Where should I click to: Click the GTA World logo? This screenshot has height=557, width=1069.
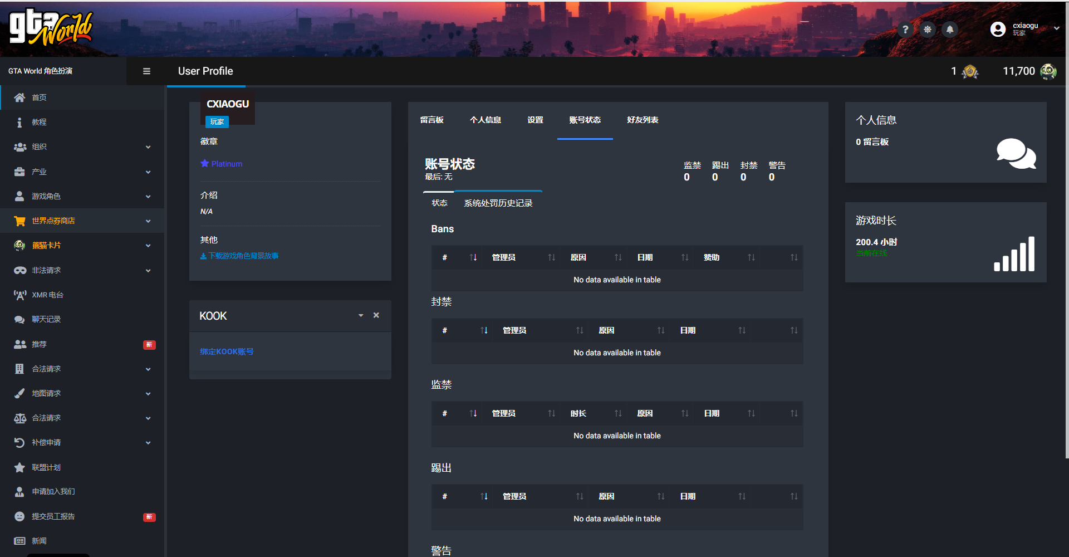(51, 28)
